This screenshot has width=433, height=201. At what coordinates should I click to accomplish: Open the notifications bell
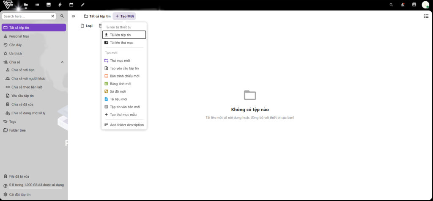pyautogui.click(x=403, y=5)
